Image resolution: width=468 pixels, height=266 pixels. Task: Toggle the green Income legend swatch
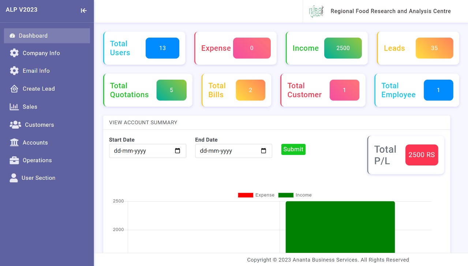[286, 195]
